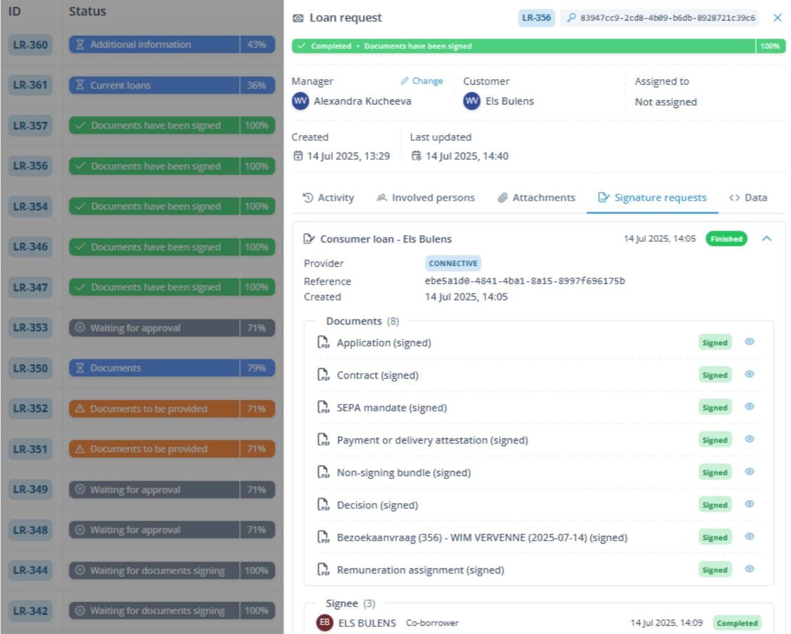
Task: Click the PDF icon beside Contract (signed)
Action: pos(323,375)
